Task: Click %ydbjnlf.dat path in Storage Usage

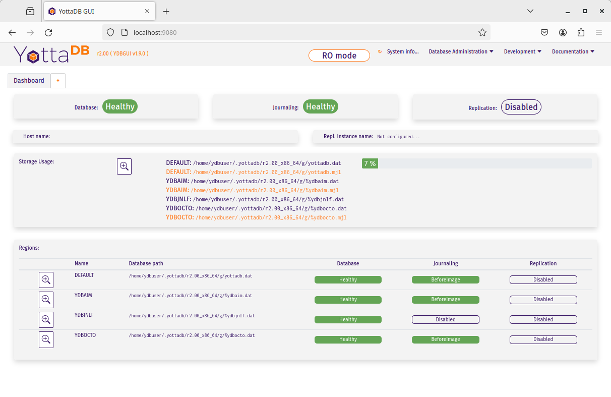Action: click(269, 200)
